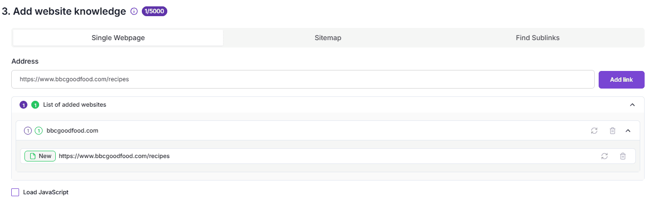Click the New file badge icon

coord(33,156)
